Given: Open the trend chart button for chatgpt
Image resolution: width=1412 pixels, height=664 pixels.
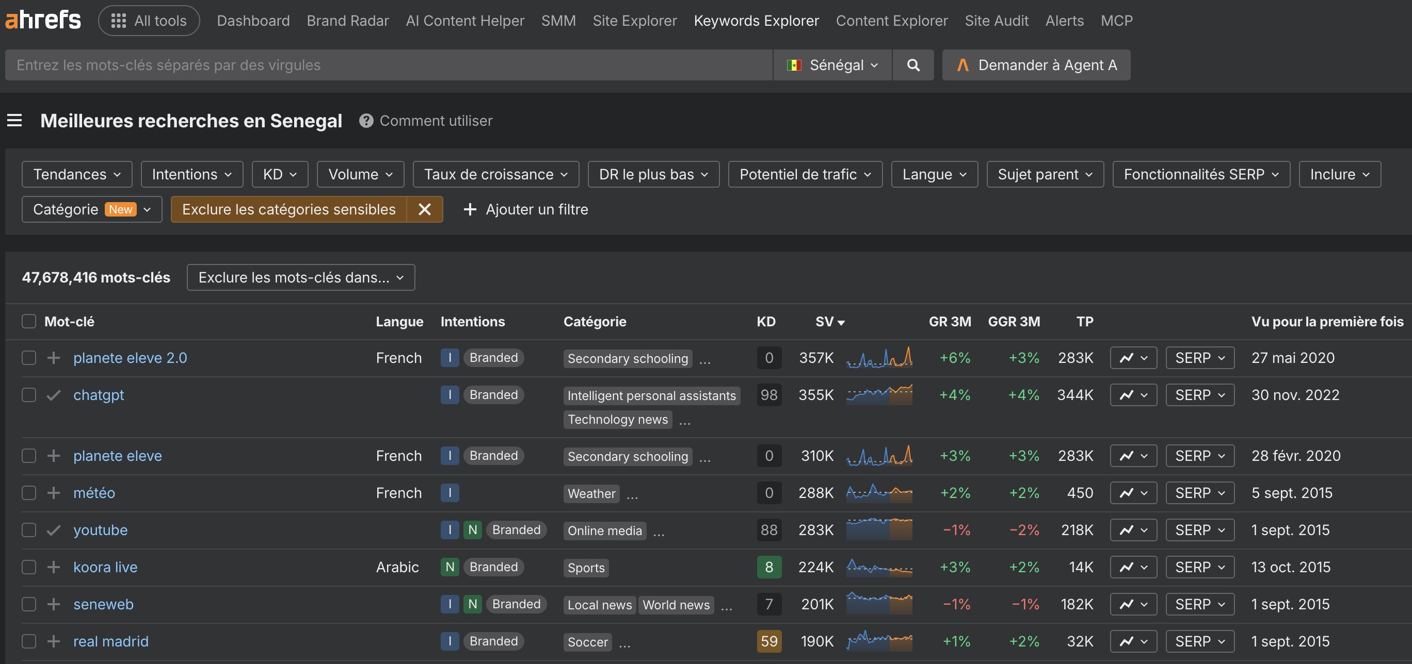Looking at the screenshot, I should tap(1133, 395).
